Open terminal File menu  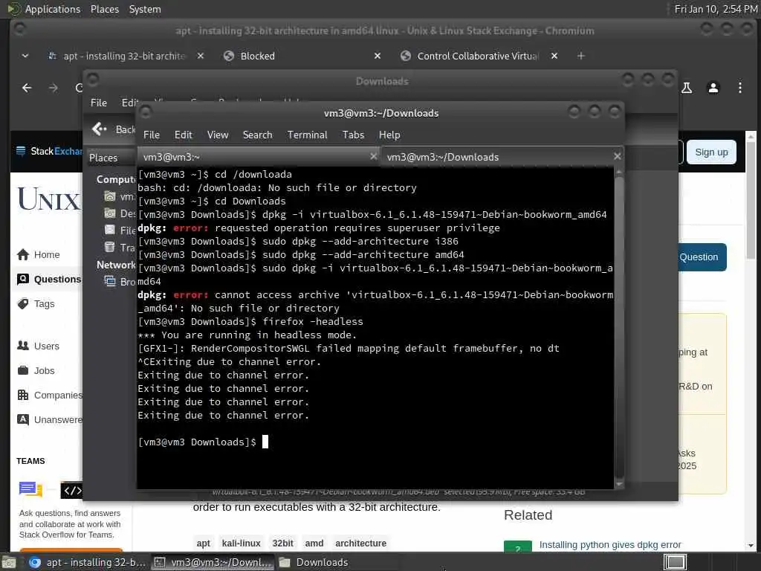pos(152,135)
